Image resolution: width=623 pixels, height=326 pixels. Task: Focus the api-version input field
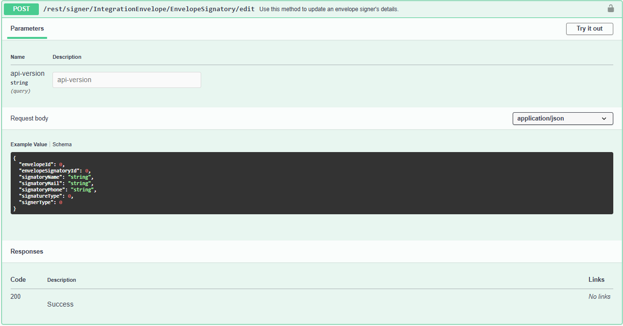pos(126,80)
